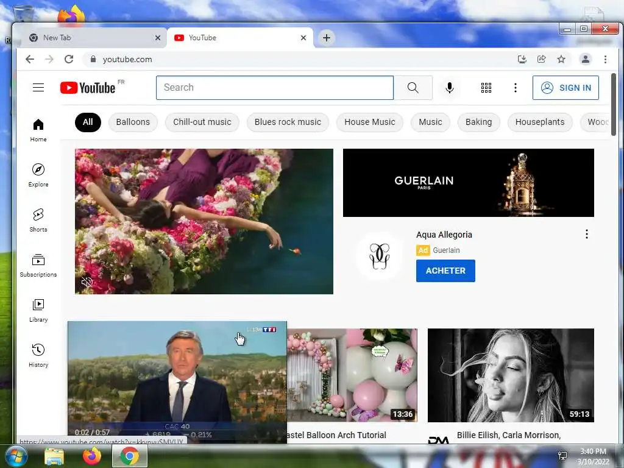
Task: Click the Guerlain perfume banner
Action: click(469, 183)
